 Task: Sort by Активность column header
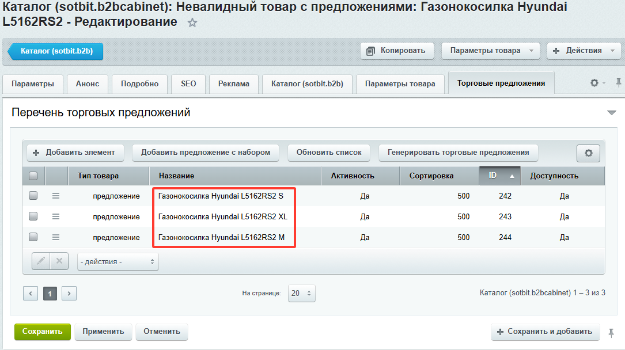(361, 176)
